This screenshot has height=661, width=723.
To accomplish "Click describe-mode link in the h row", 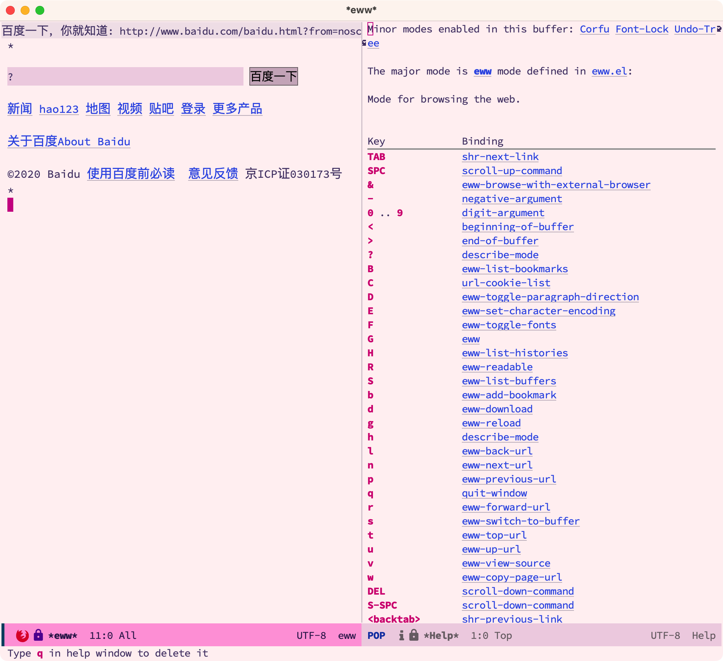I will pyautogui.click(x=501, y=437).
